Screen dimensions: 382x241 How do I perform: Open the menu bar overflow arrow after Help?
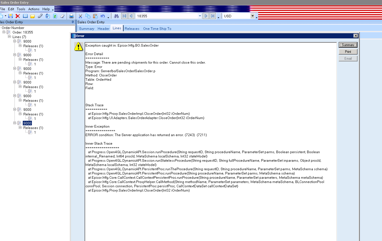pos(53,10)
